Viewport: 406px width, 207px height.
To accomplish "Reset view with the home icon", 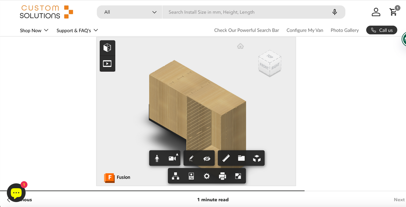I will tap(240, 46).
